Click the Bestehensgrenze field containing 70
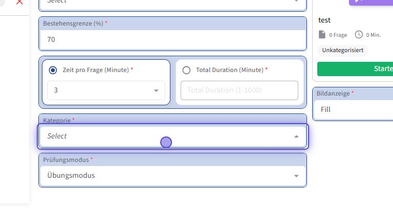393x211 pixels. [172, 39]
